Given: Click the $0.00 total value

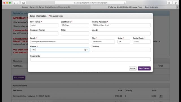Looking at the screenshot, I should 154,96.
